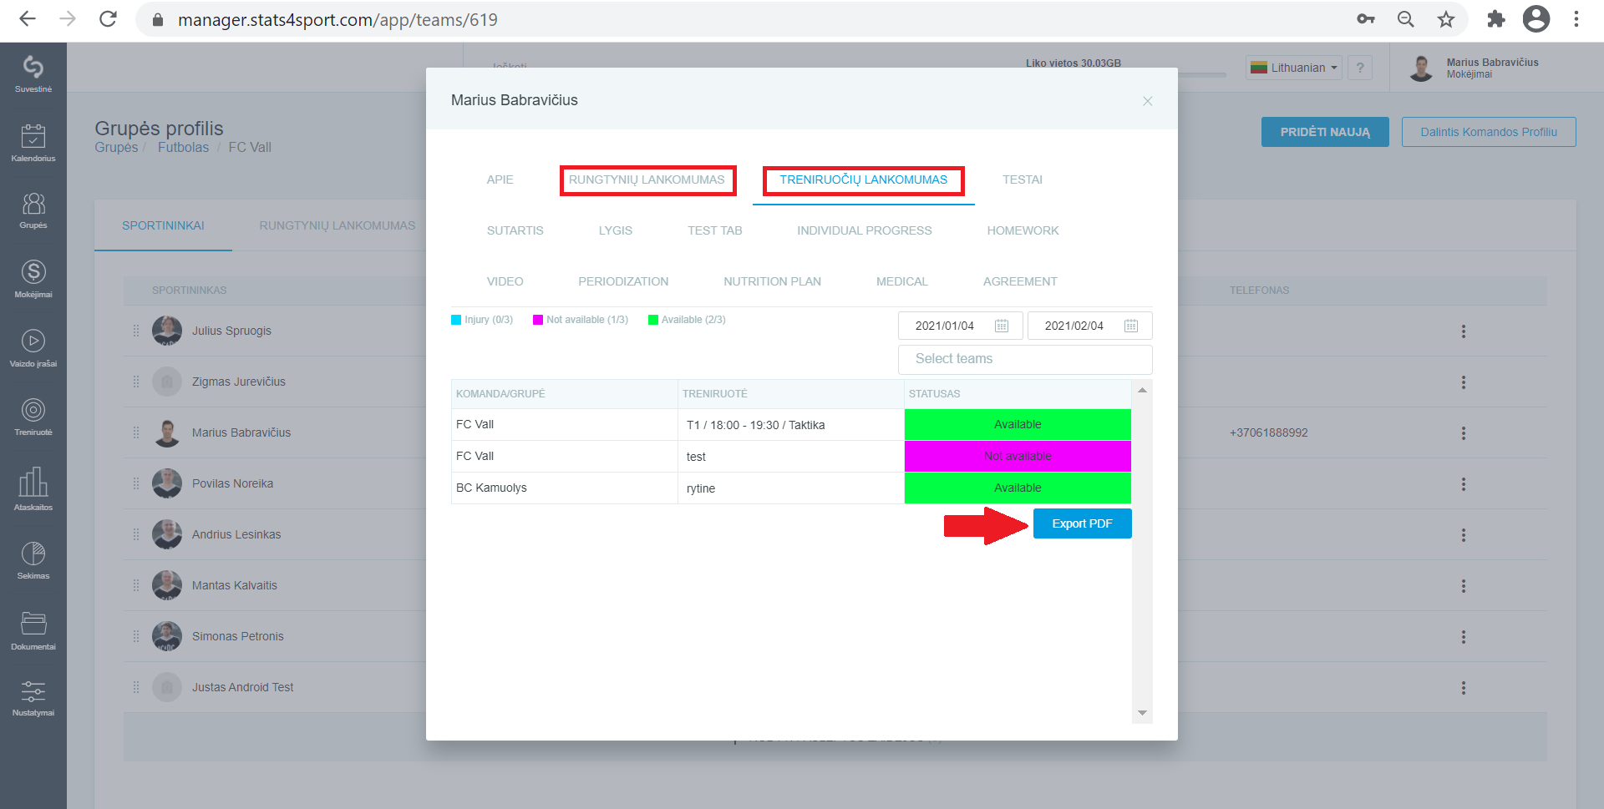Open options menu for Julius Spruogis row
The height and width of the screenshot is (809, 1604).
pos(1464,331)
